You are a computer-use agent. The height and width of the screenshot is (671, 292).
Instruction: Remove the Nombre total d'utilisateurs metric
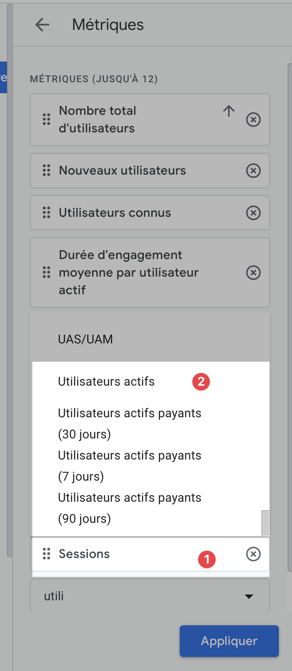coord(253,120)
